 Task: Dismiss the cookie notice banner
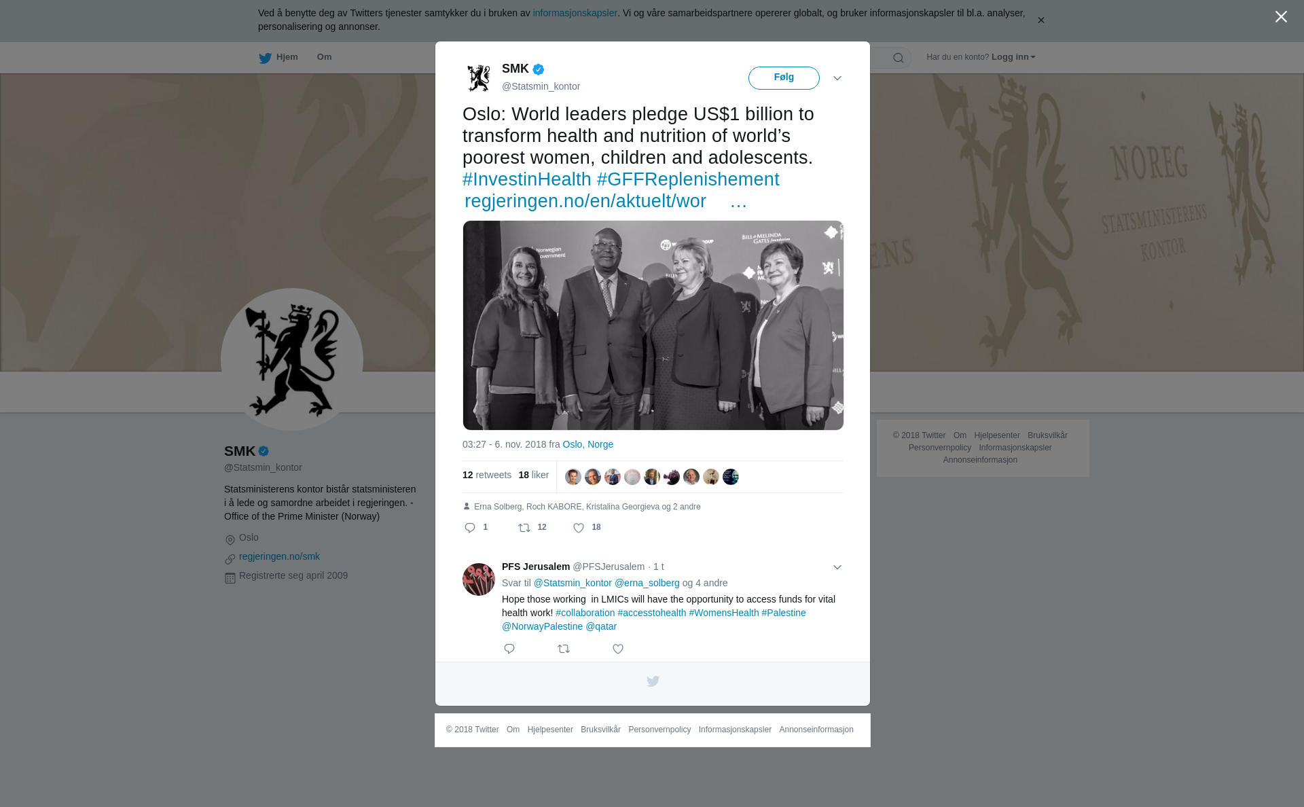(x=1040, y=20)
